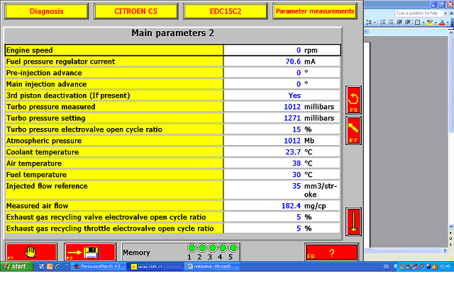Select memory indicator 4

[223, 248]
